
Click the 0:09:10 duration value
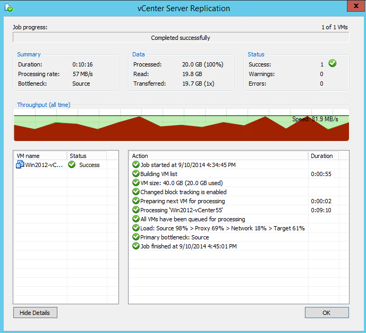321,210
